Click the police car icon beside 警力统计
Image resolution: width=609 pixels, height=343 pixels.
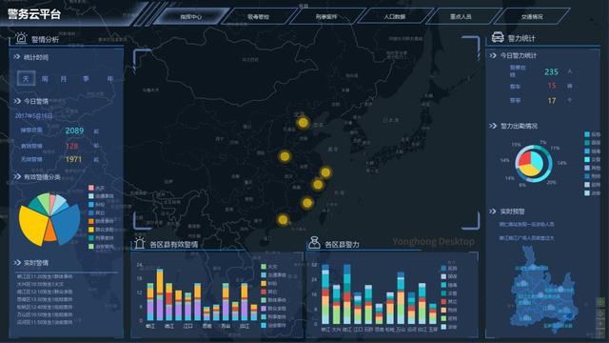(498, 37)
